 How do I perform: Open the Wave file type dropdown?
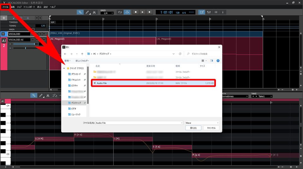pos(202,123)
